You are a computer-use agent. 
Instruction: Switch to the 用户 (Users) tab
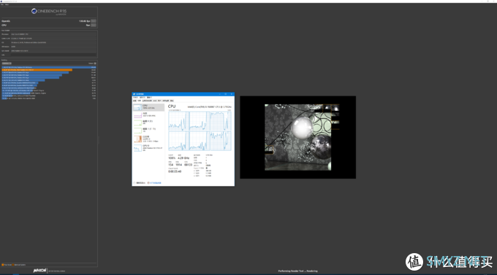(159, 101)
